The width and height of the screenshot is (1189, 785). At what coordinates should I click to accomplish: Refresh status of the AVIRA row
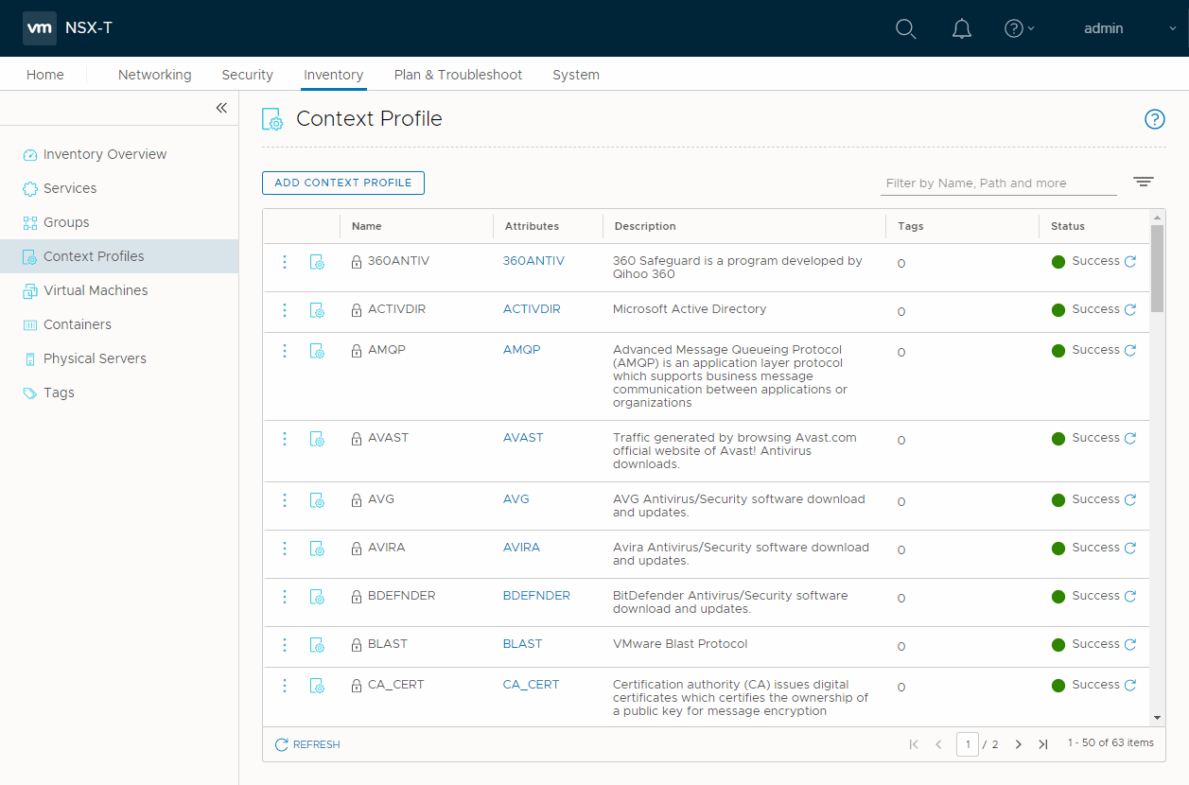coord(1129,548)
